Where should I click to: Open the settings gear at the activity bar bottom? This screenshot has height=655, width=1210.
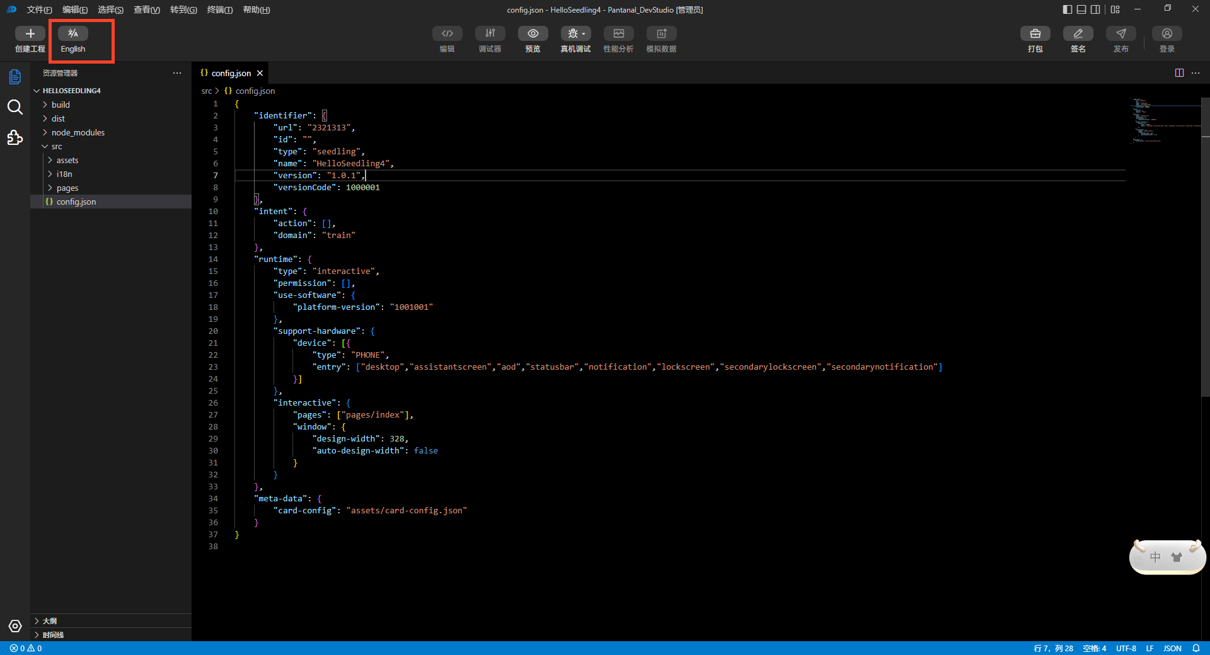coord(15,626)
